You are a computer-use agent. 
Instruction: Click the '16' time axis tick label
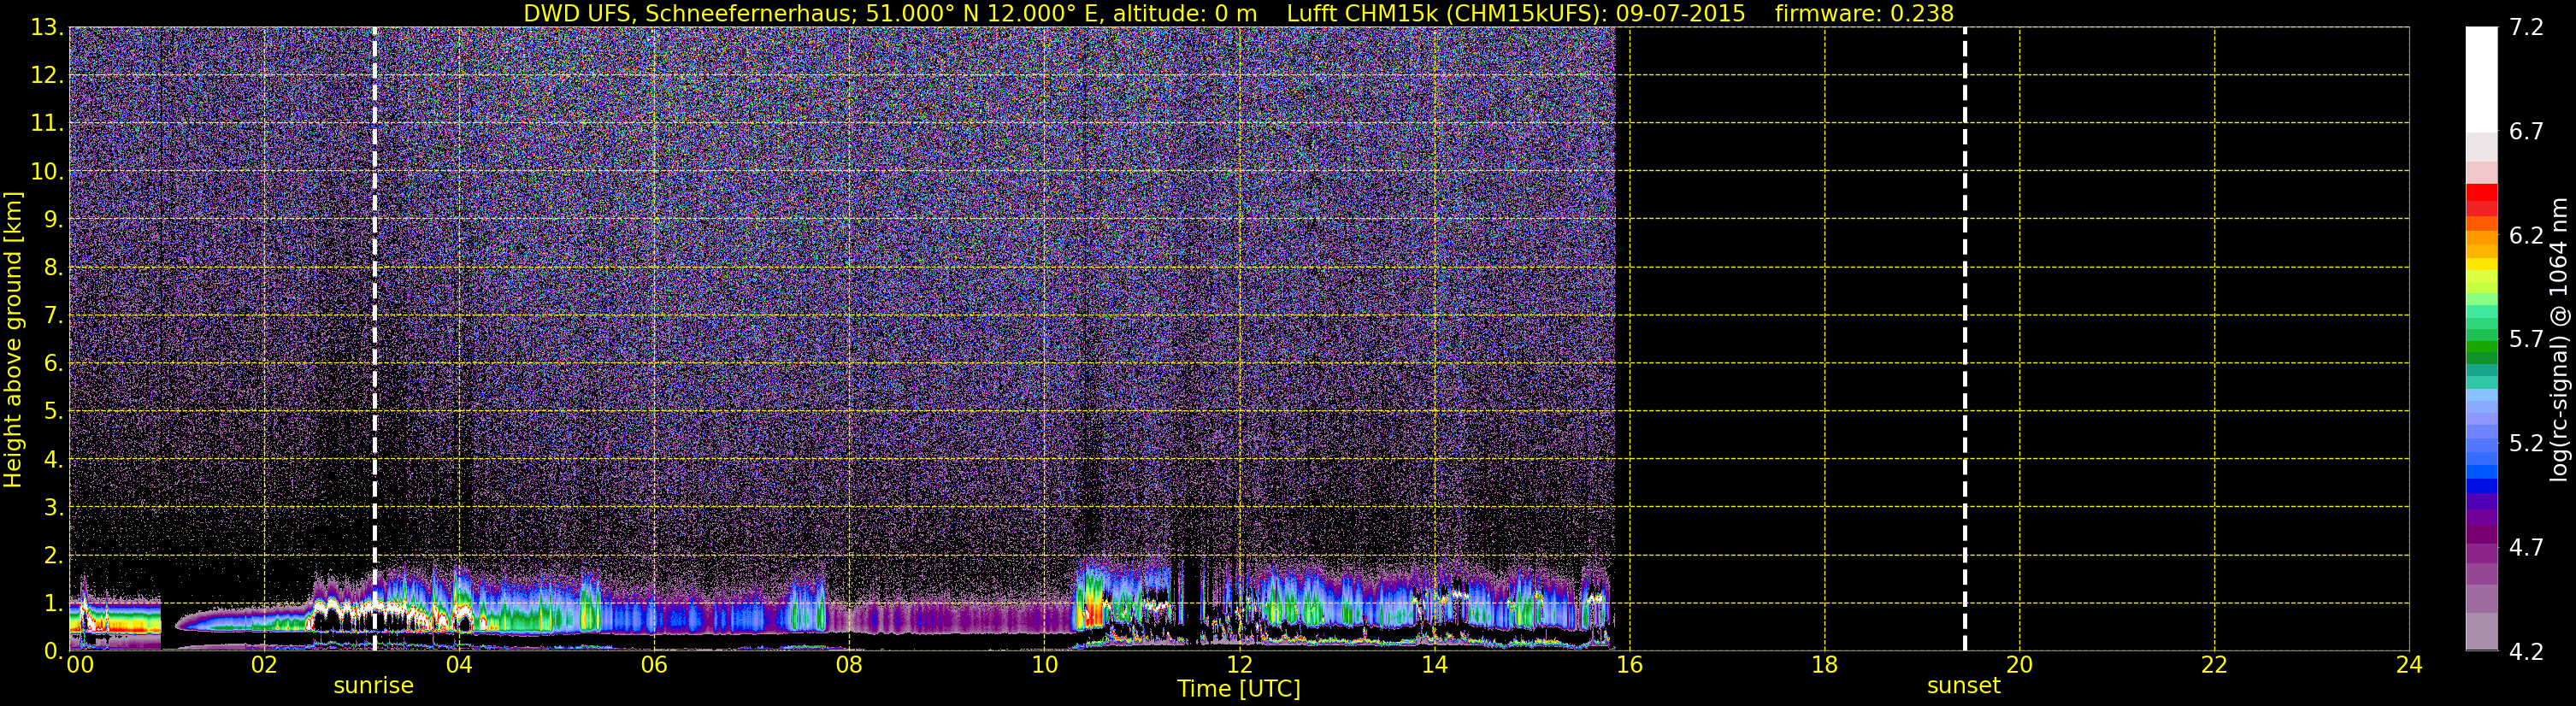click(1629, 665)
